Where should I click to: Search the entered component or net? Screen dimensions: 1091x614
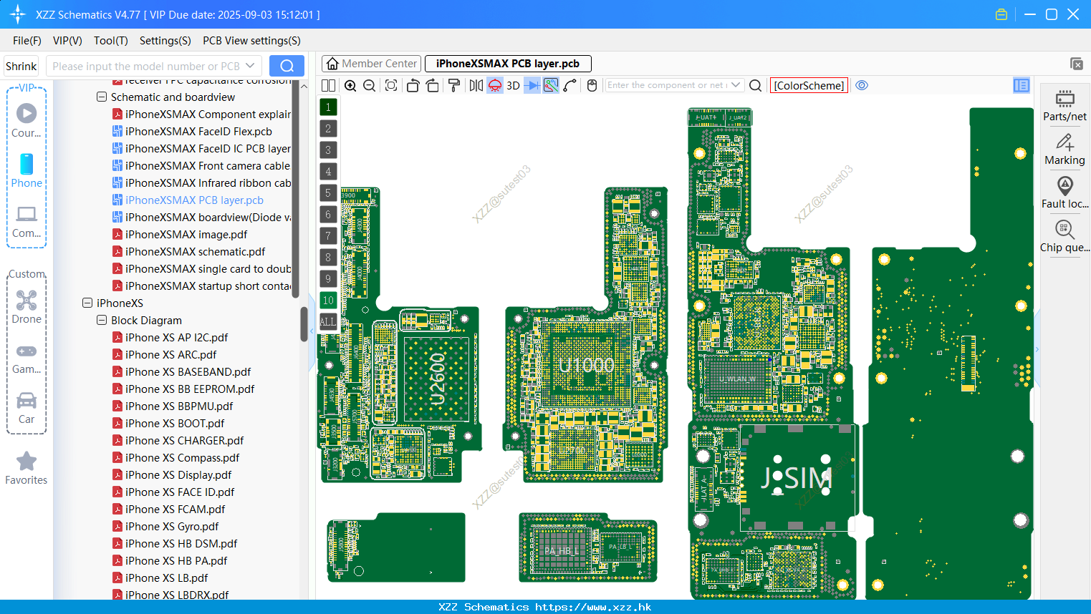coord(755,86)
